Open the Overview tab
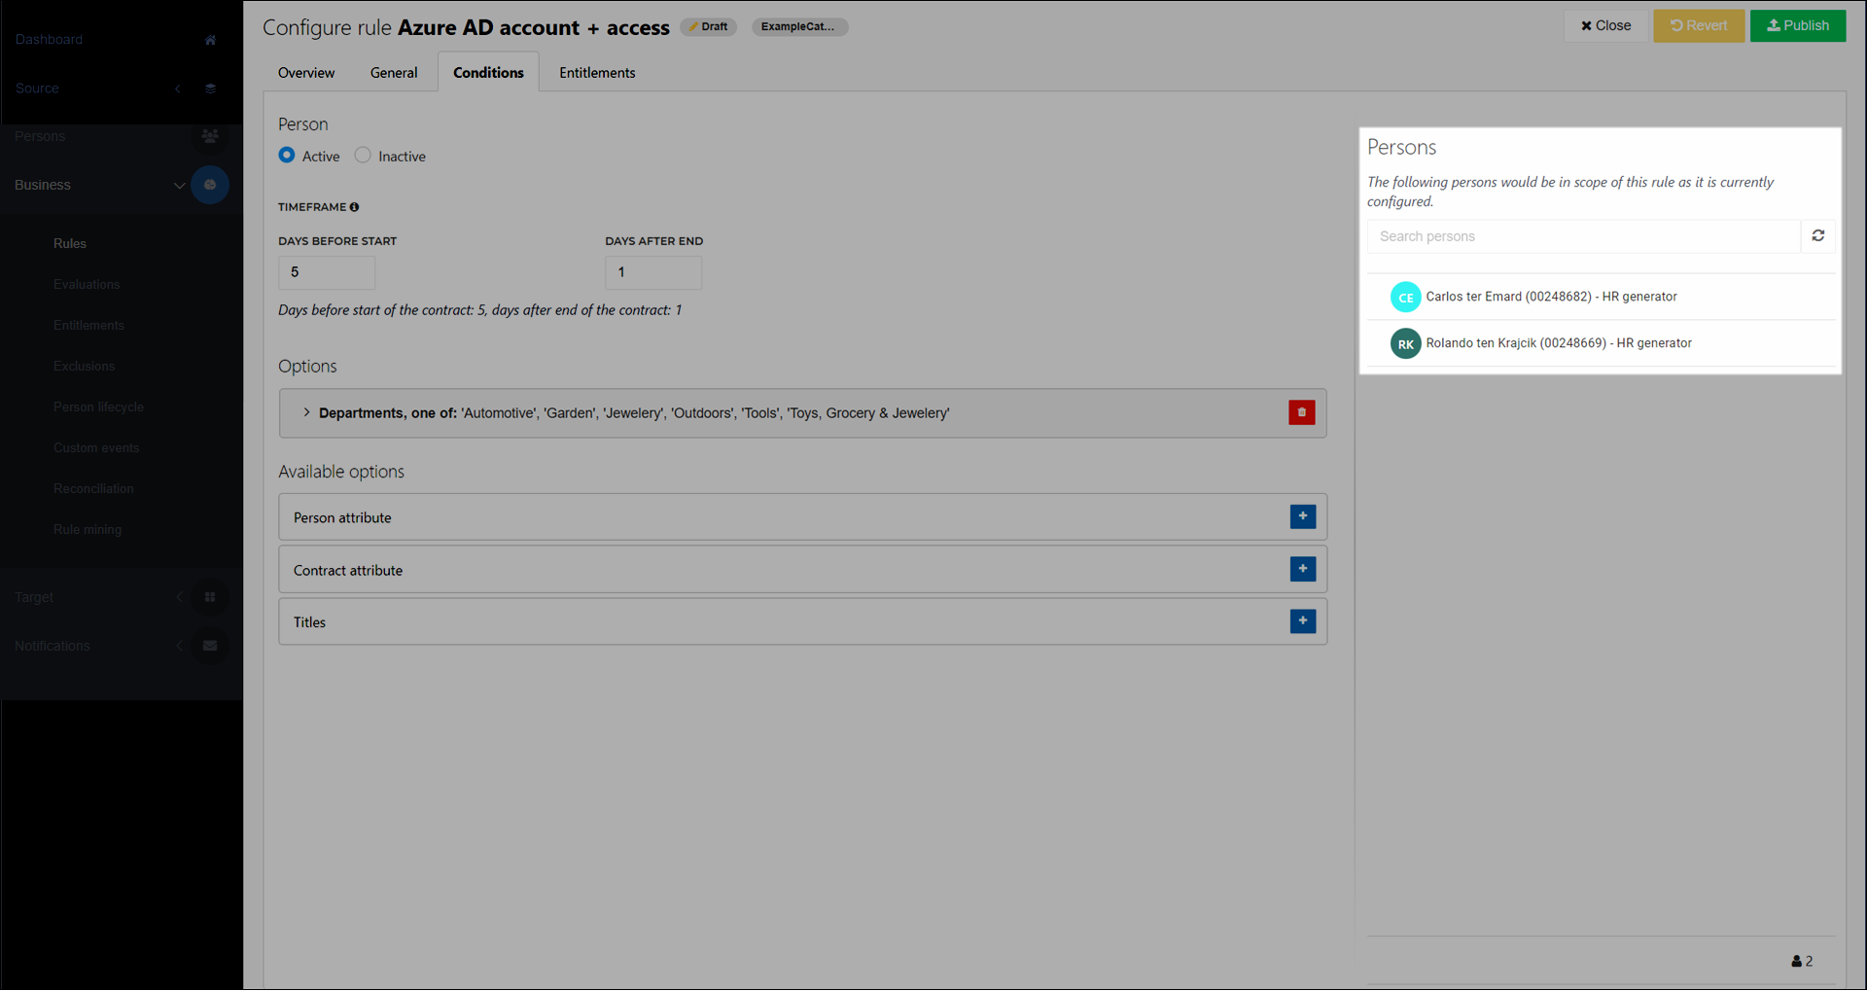The height and width of the screenshot is (991, 1867). tap(306, 73)
